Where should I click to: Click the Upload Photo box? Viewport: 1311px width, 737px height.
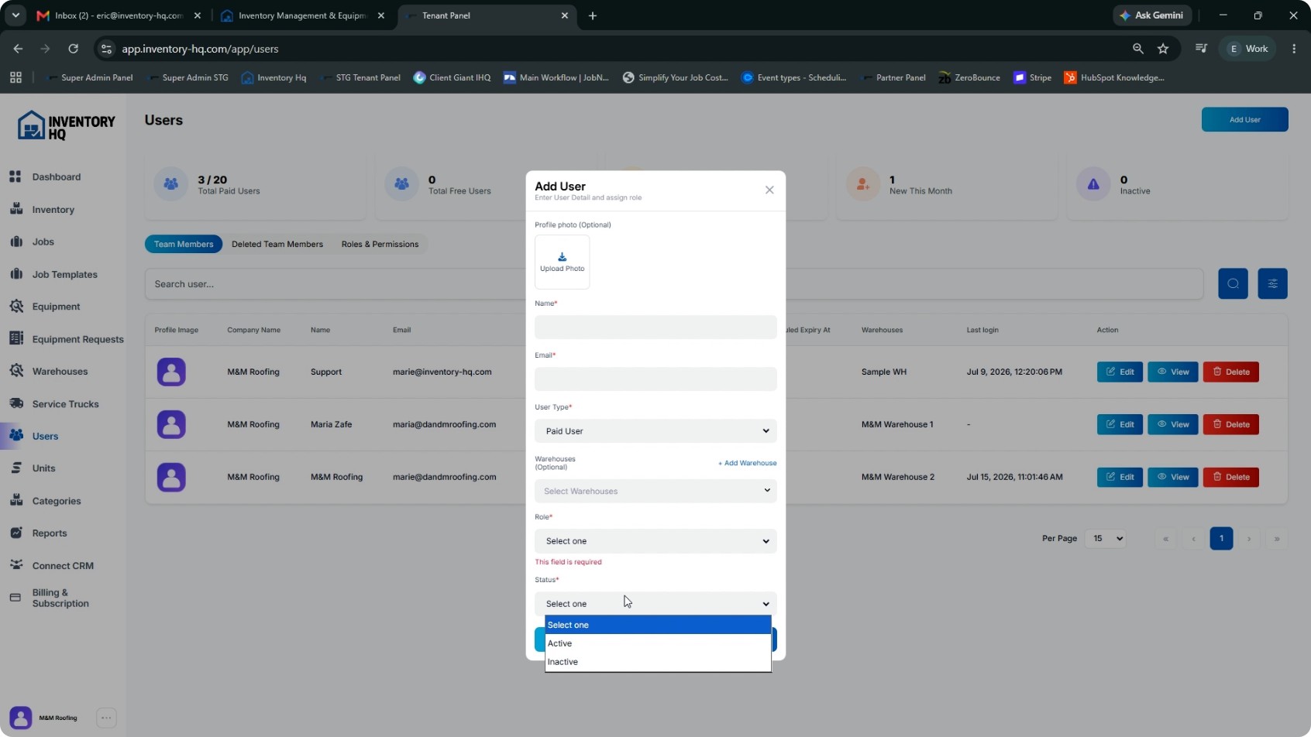coord(562,262)
